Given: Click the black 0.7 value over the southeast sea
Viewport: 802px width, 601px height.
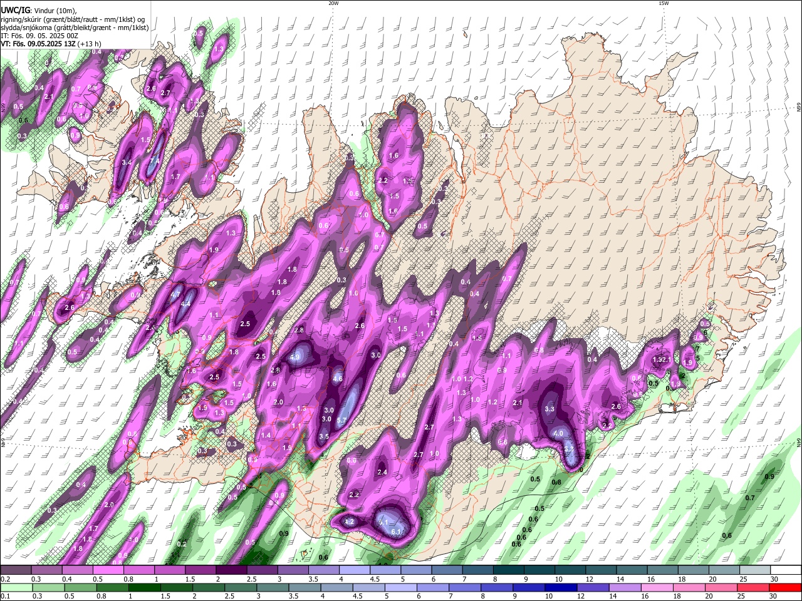Looking at the screenshot, I should pos(750,498).
